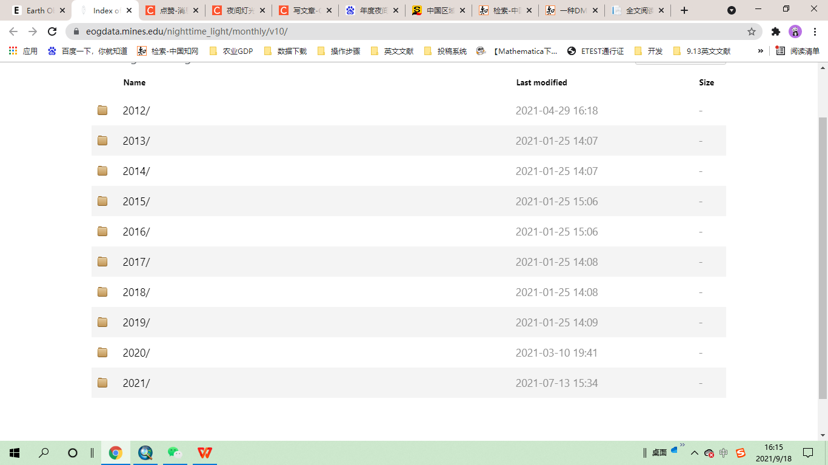
Task: Open the 英文文献 bookmark folder
Action: pyautogui.click(x=392, y=51)
